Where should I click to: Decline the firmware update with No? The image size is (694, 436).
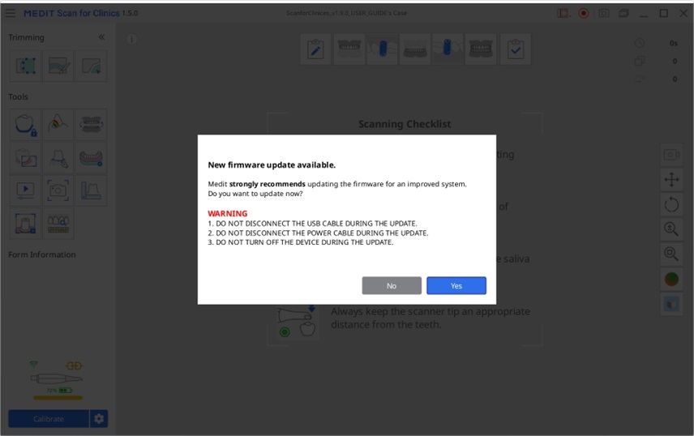[392, 285]
